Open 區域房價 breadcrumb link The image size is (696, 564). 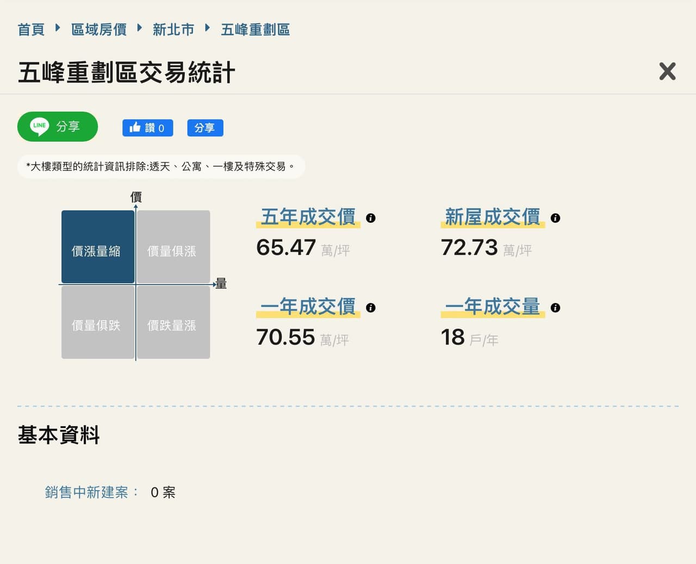pos(99,29)
